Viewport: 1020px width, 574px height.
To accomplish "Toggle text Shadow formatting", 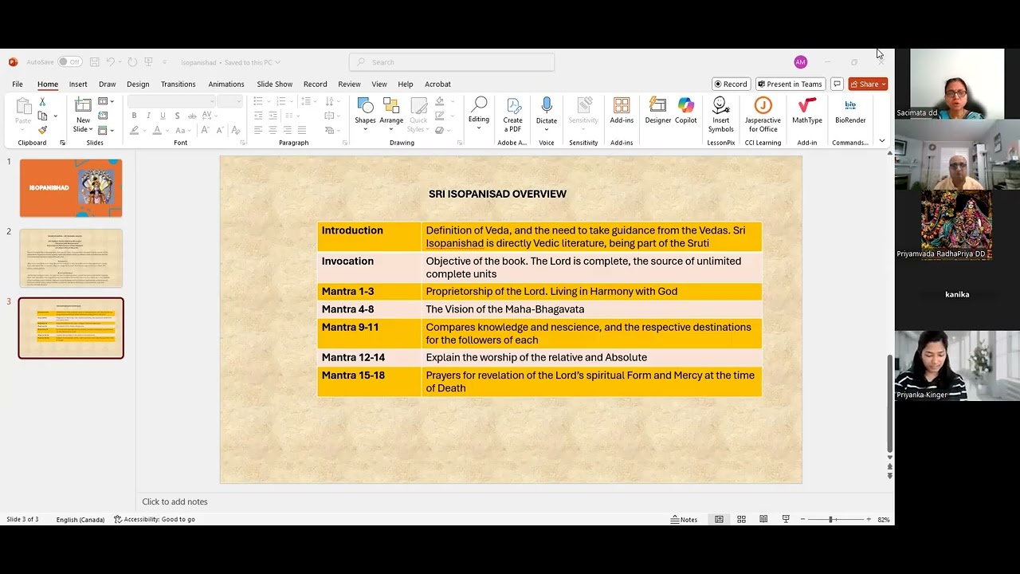I will pyautogui.click(x=177, y=116).
